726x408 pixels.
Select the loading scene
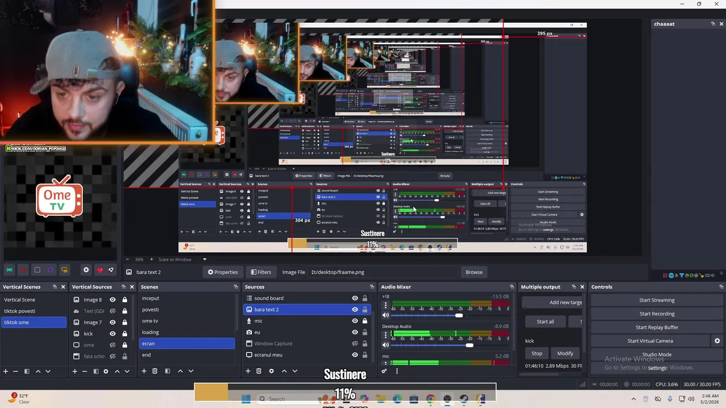(187, 332)
